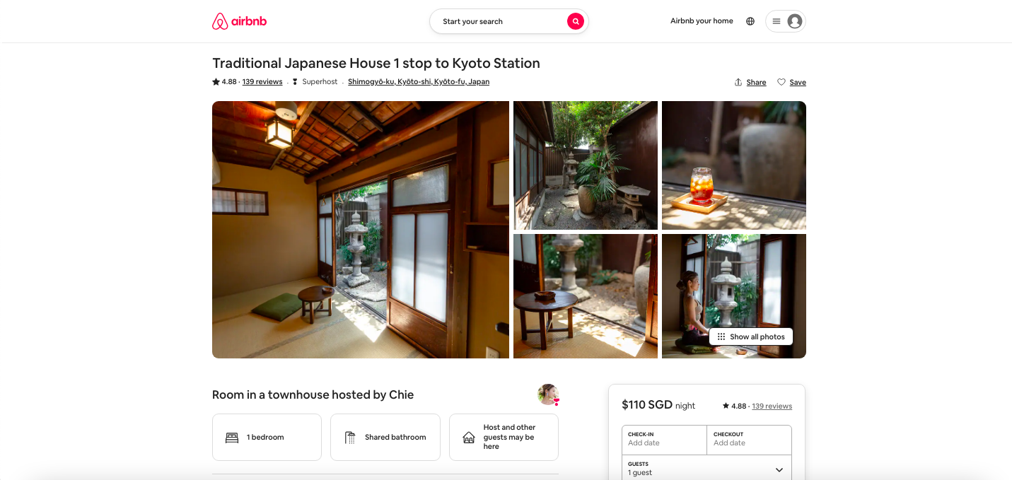Open the globe language selector
1012x480 pixels.
[x=750, y=21]
